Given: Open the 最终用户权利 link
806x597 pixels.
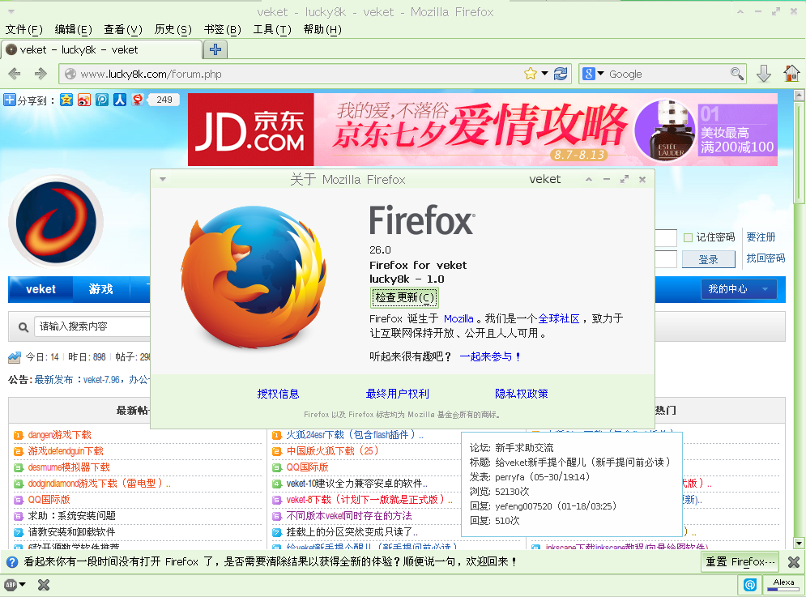Looking at the screenshot, I should [x=398, y=394].
